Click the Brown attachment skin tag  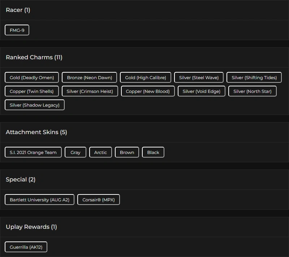tap(127, 153)
